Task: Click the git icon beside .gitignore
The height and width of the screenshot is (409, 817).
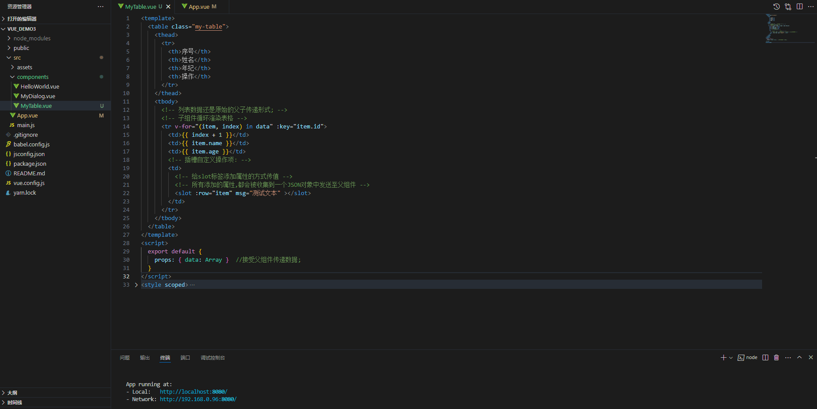Action: (8, 135)
